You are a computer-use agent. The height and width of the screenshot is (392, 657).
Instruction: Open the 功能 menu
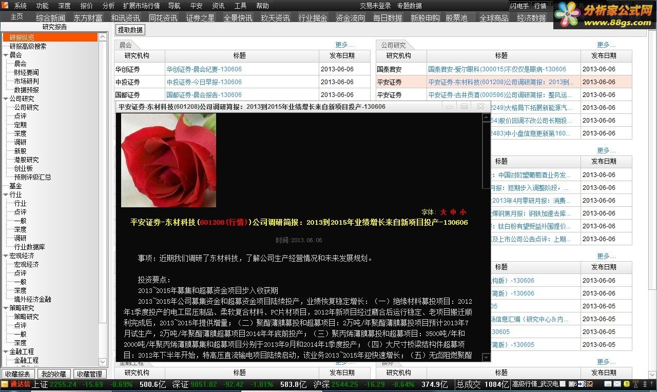click(43, 6)
